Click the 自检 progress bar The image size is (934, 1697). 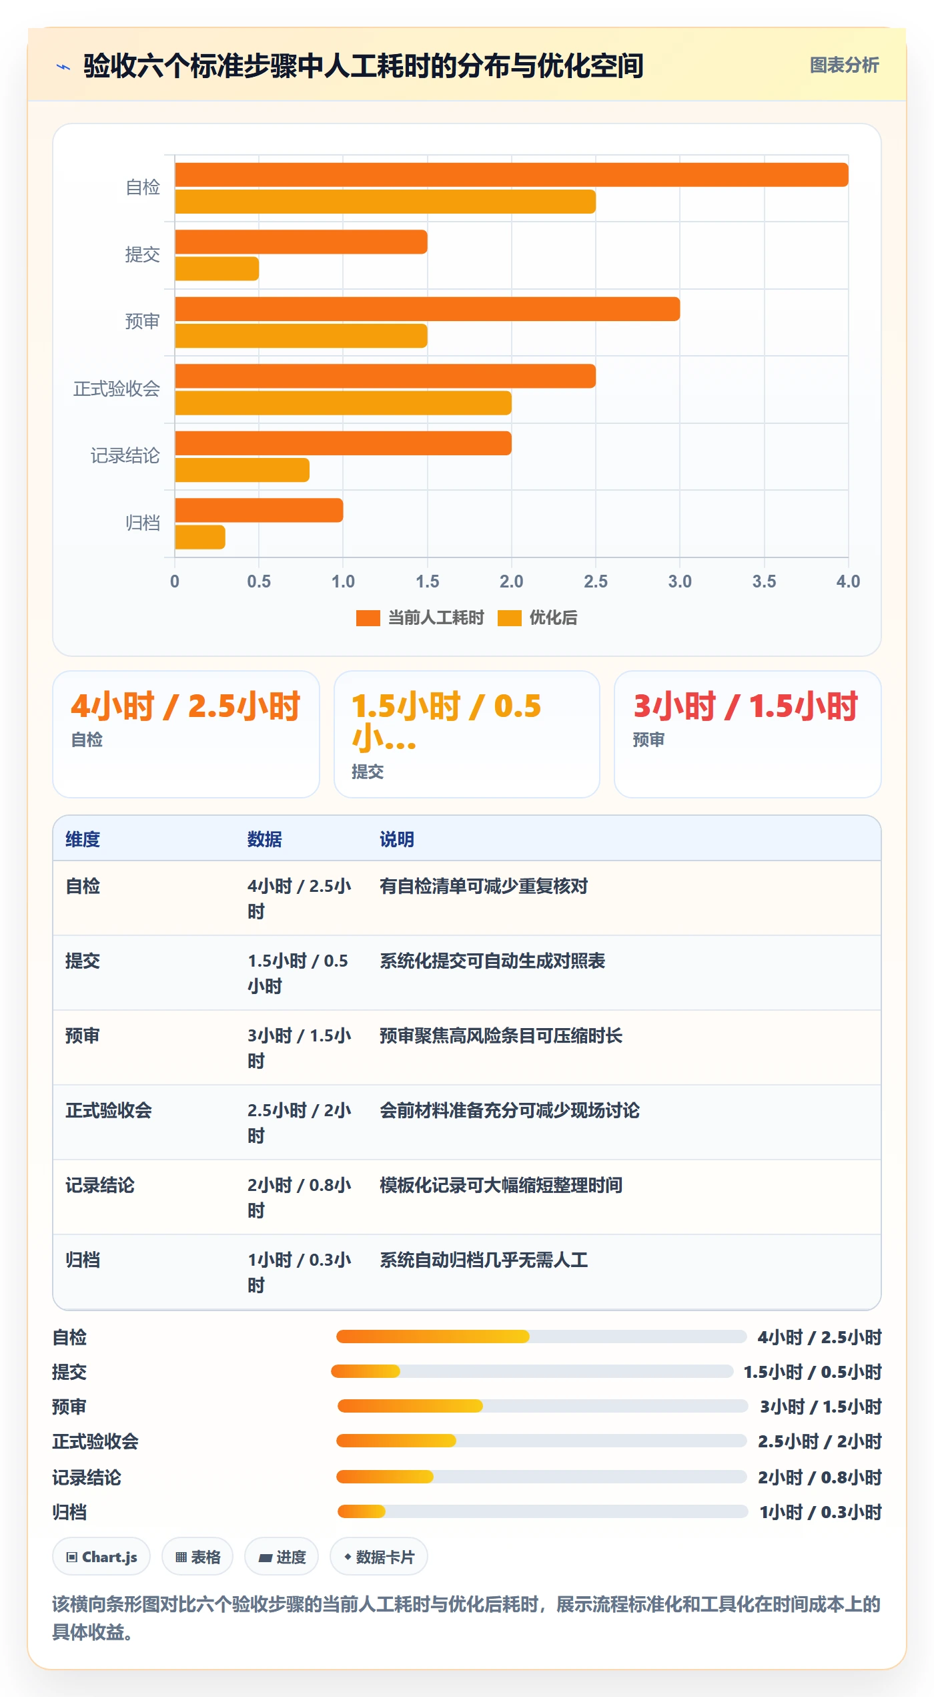click(x=541, y=1337)
